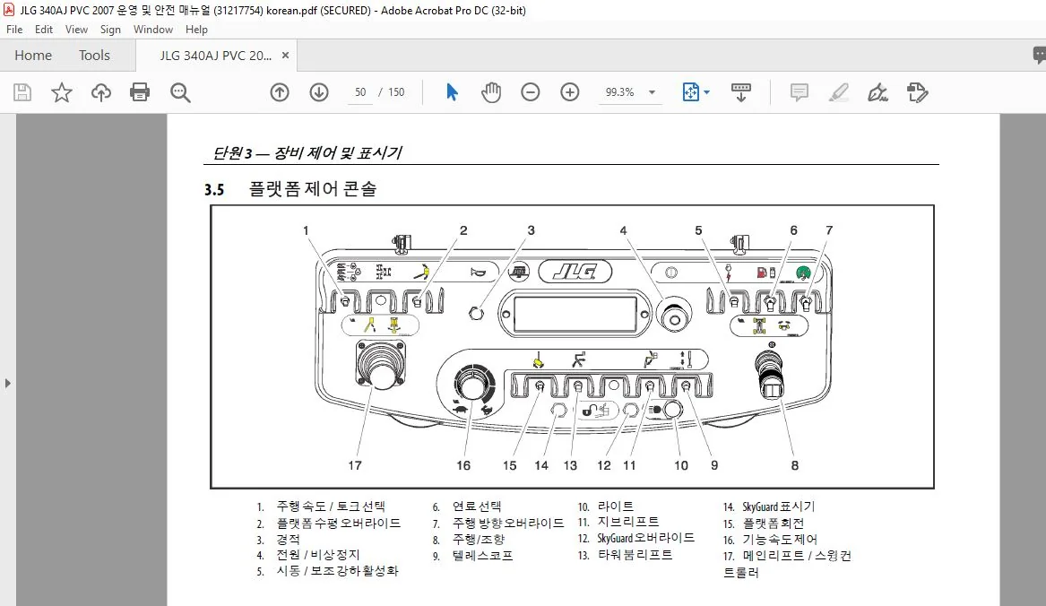
Task: Switch to the Home tab
Action: pyautogui.click(x=33, y=56)
